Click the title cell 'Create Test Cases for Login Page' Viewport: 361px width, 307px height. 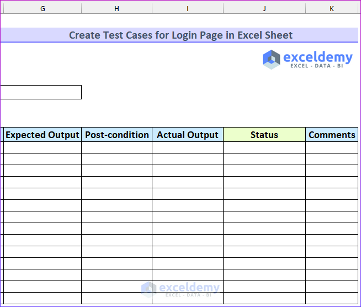pos(180,35)
